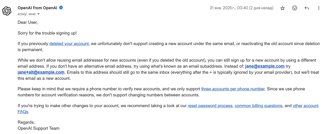Open "three accounts per phone number" link
The image size is (327, 134).
[x=233, y=89]
